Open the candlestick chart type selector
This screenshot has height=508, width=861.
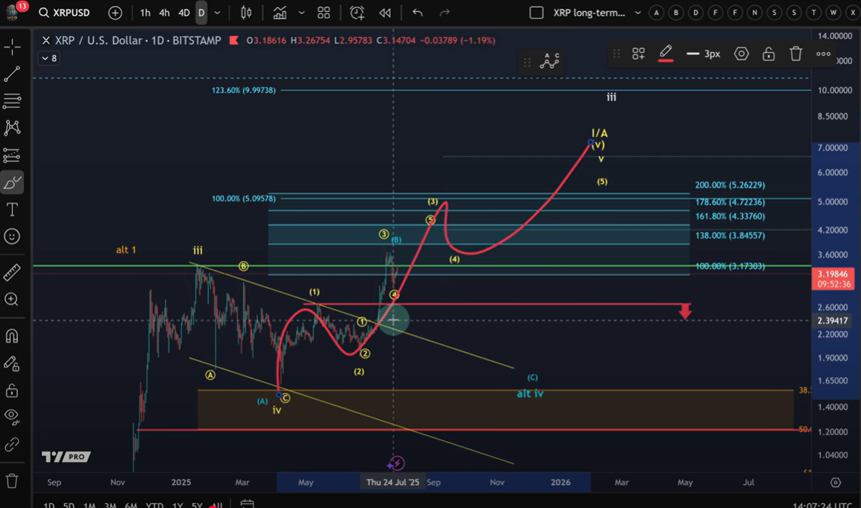click(246, 13)
